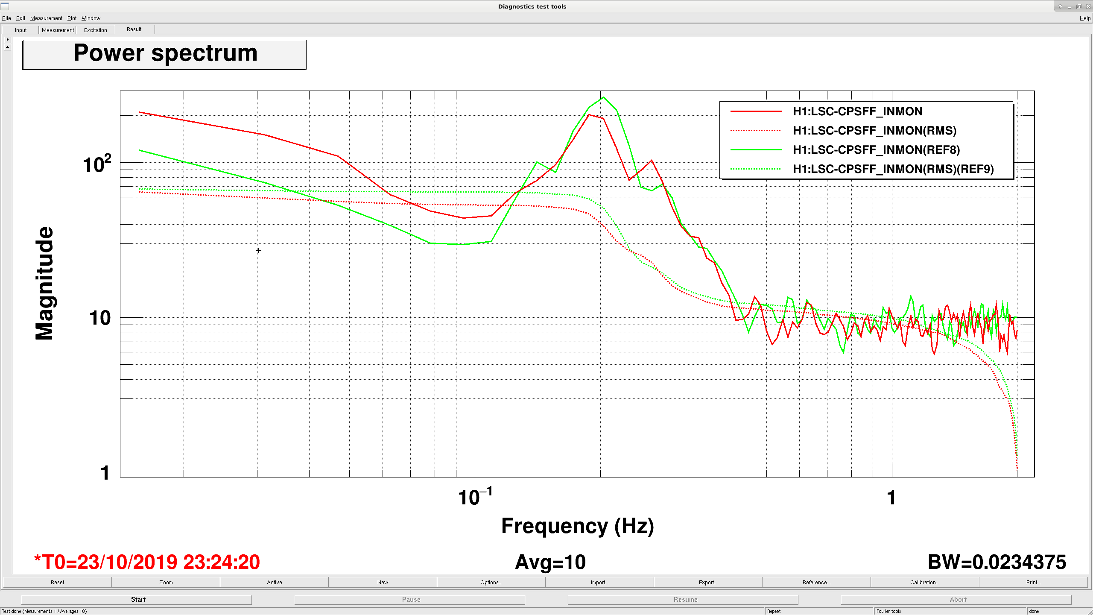Collapse the panel with the up arrow
This screenshot has height=615, width=1093.
pyautogui.click(x=8, y=47)
